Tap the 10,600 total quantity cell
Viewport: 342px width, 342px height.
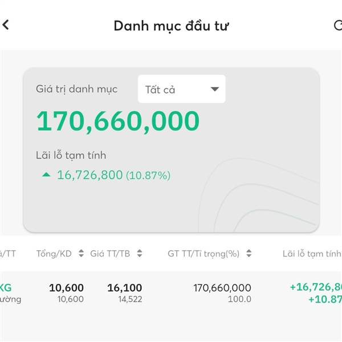[x=66, y=288]
